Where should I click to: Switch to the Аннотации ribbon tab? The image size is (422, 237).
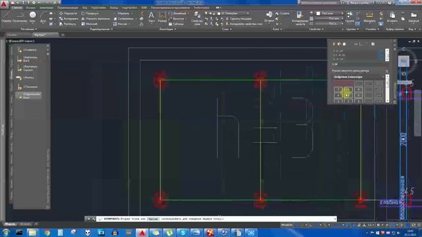pyautogui.click(x=46, y=7)
